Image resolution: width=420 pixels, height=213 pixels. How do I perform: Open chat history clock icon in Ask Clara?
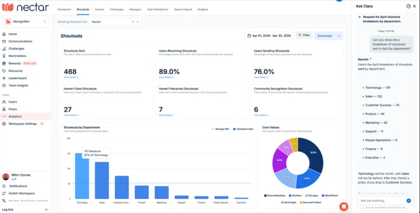[408, 6]
